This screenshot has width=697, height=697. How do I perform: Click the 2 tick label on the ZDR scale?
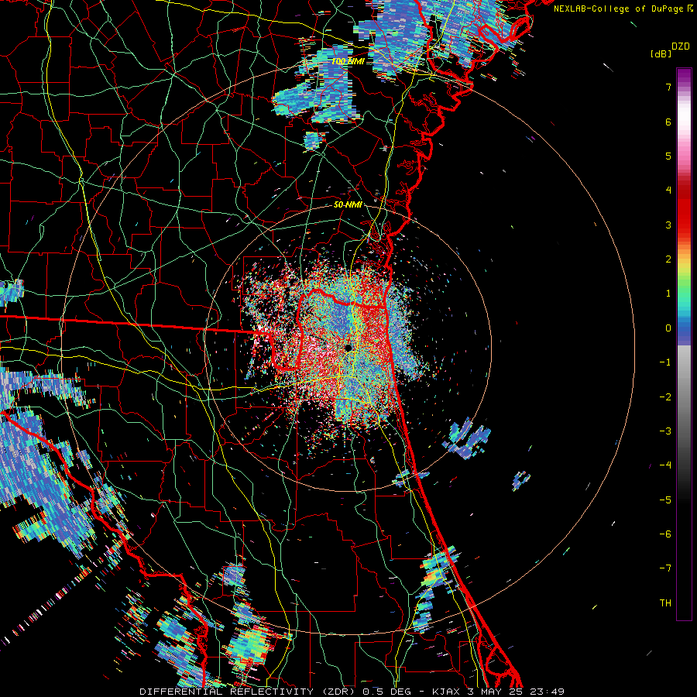click(668, 259)
